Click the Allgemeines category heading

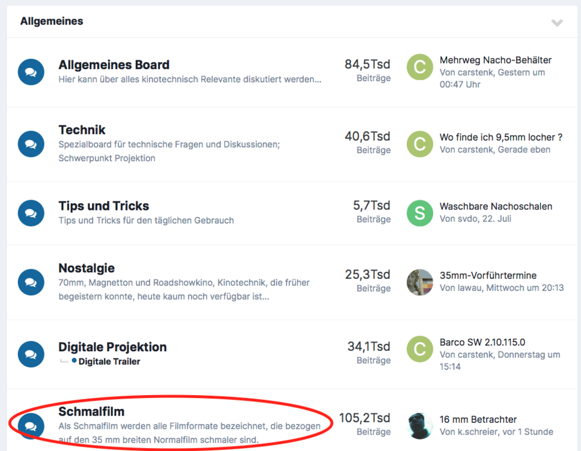pyautogui.click(x=52, y=22)
